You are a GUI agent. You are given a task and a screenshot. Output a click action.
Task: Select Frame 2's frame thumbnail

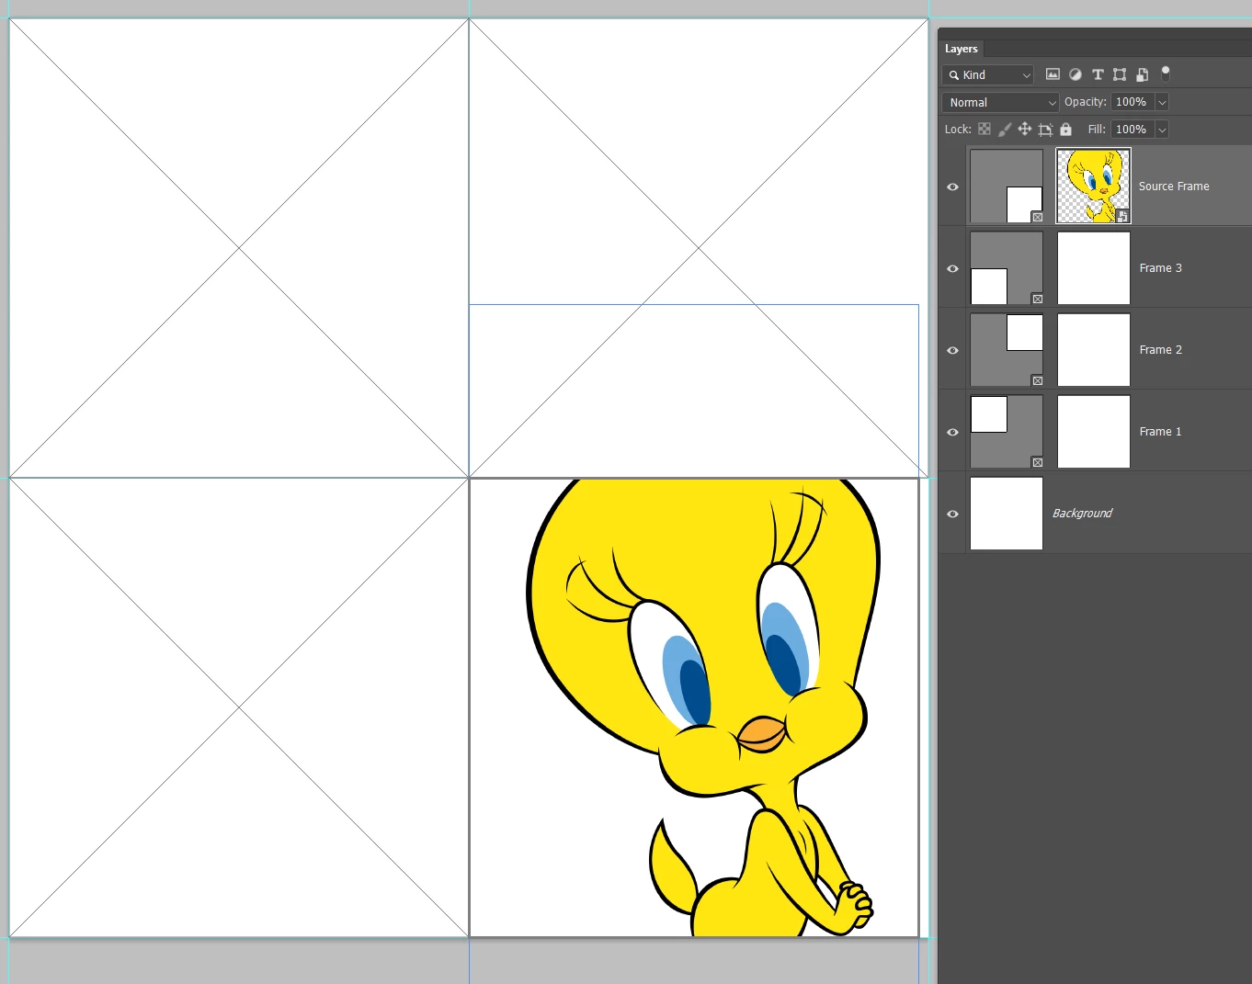pyautogui.click(x=1007, y=350)
